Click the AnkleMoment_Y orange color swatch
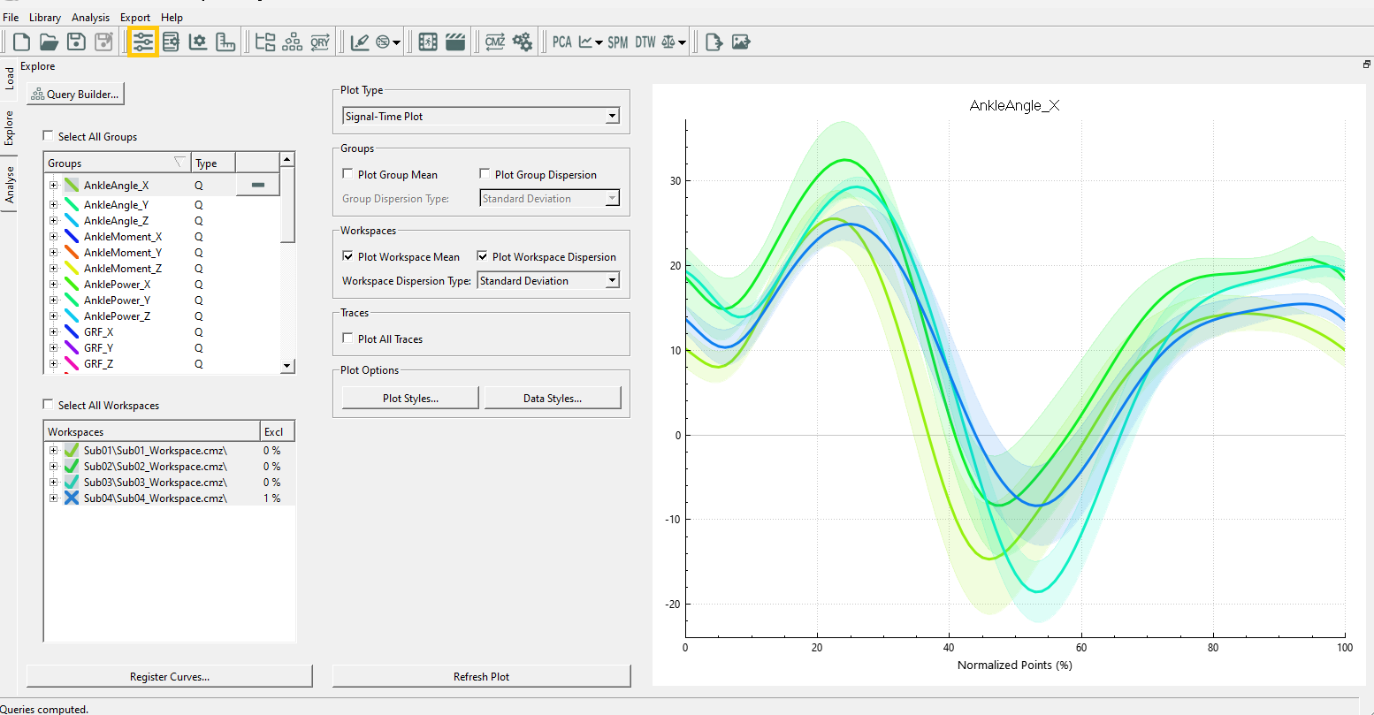This screenshot has height=715, width=1374. click(72, 253)
